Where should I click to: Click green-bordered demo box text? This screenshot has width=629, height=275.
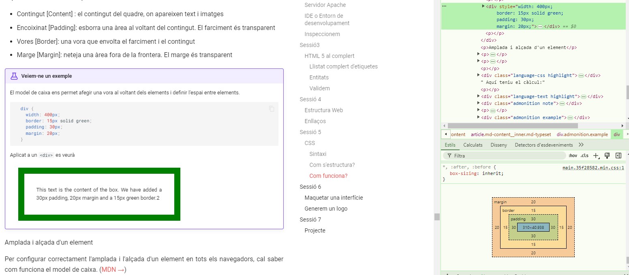(99, 194)
